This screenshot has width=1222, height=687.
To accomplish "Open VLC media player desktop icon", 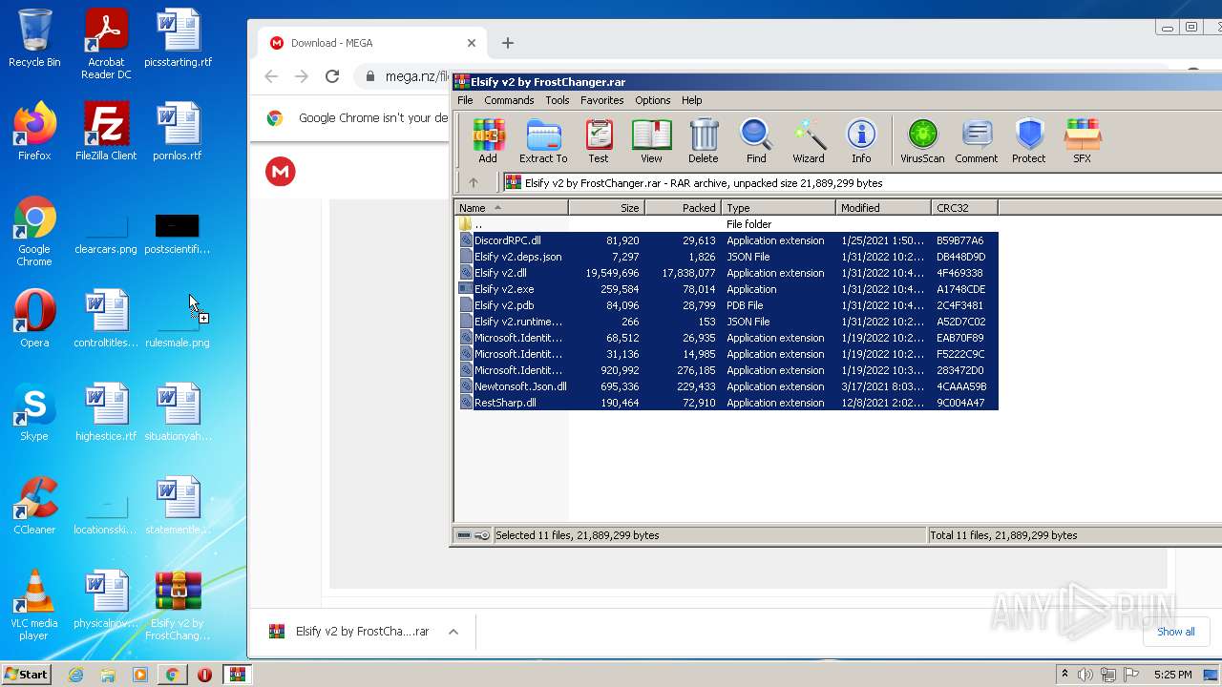I will [34, 605].
